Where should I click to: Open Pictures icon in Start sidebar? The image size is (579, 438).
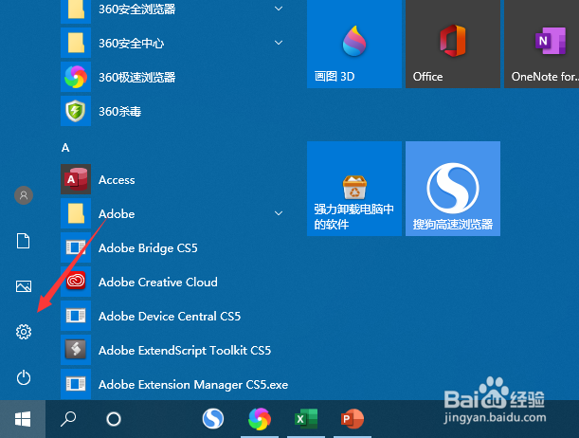coord(24,286)
